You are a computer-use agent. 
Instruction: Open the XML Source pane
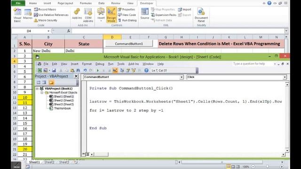tap(144, 14)
